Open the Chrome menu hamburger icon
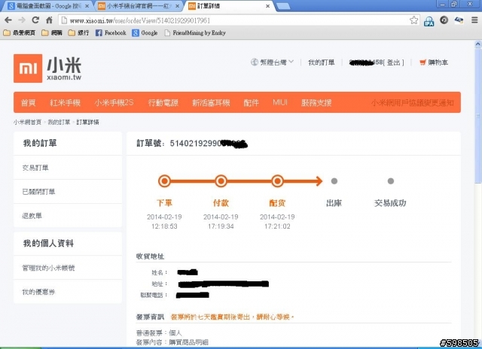 click(x=474, y=20)
